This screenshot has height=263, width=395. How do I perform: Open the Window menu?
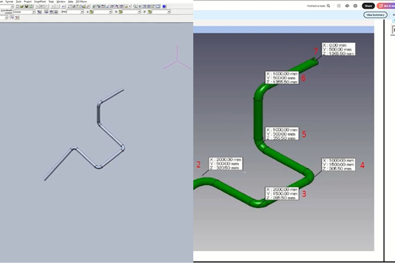click(61, 2)
